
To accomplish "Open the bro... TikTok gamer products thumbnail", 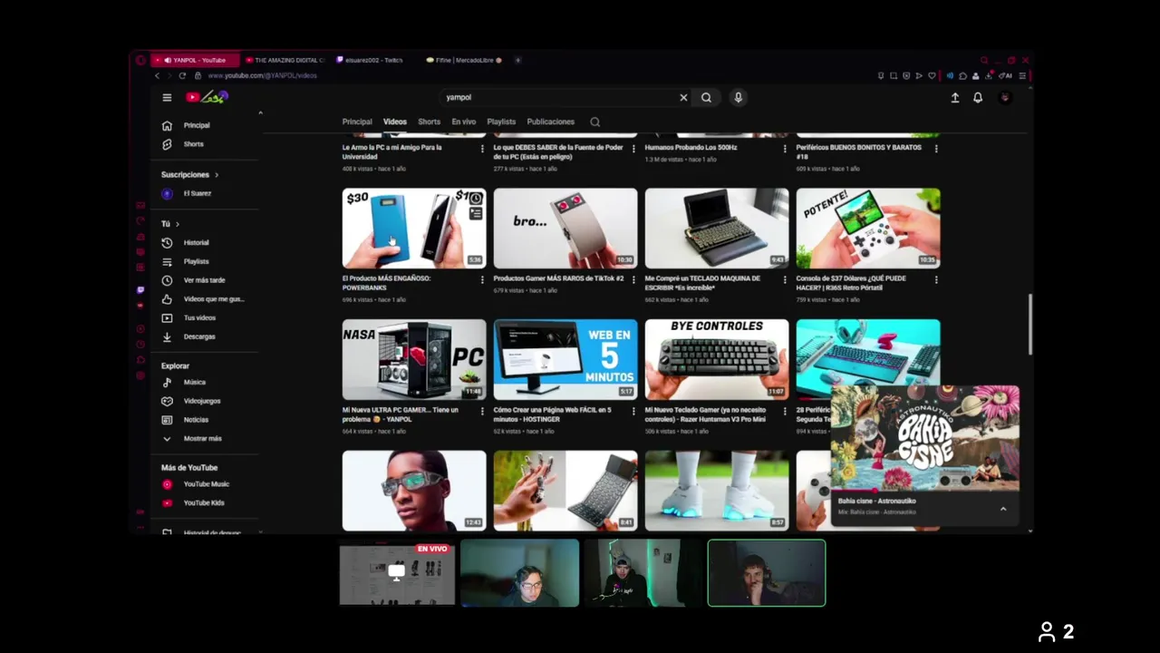I will (x=565, y=229).
